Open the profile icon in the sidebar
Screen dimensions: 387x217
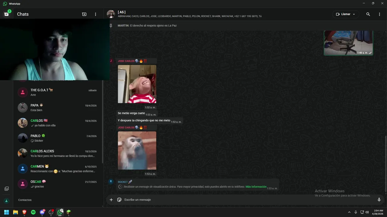[6, 201]
